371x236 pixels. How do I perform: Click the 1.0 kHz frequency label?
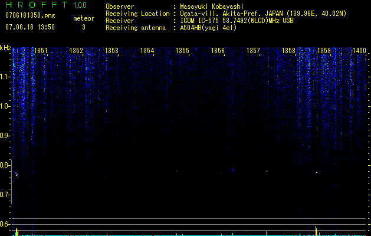(5, 106)
